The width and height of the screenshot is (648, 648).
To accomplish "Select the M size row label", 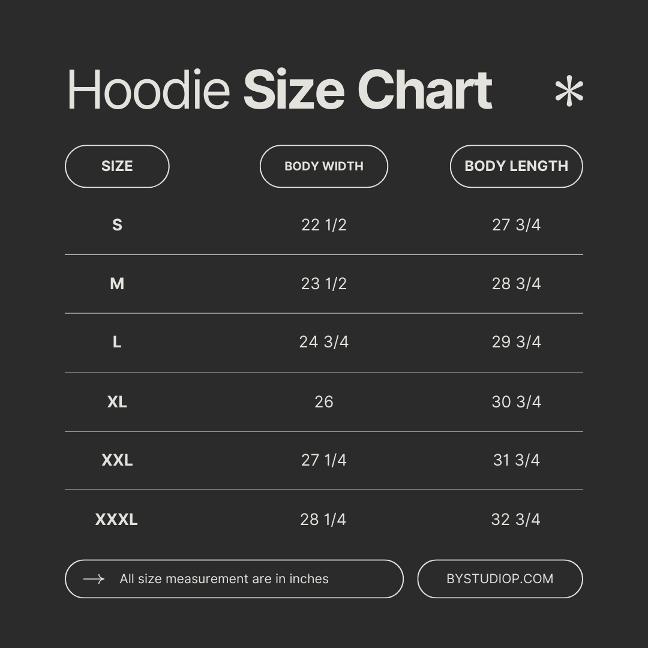I will tap(117, 284).
